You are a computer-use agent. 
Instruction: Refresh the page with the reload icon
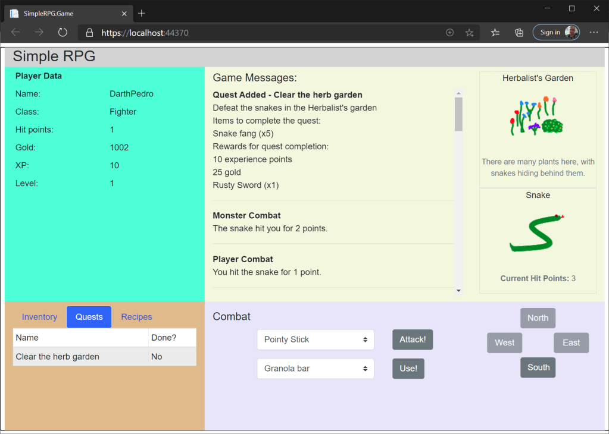[63, 33]
